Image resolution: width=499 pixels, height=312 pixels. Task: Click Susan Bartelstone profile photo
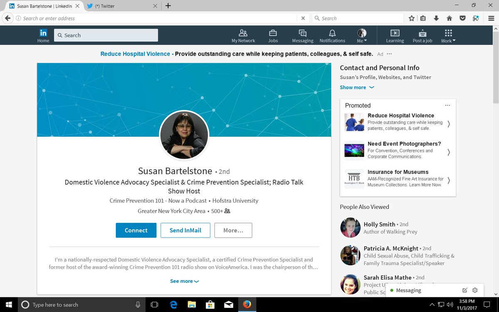coord(184,135)
